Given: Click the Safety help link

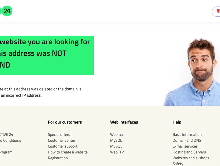Looking at the screenshot, I should (x=178, y=164).
